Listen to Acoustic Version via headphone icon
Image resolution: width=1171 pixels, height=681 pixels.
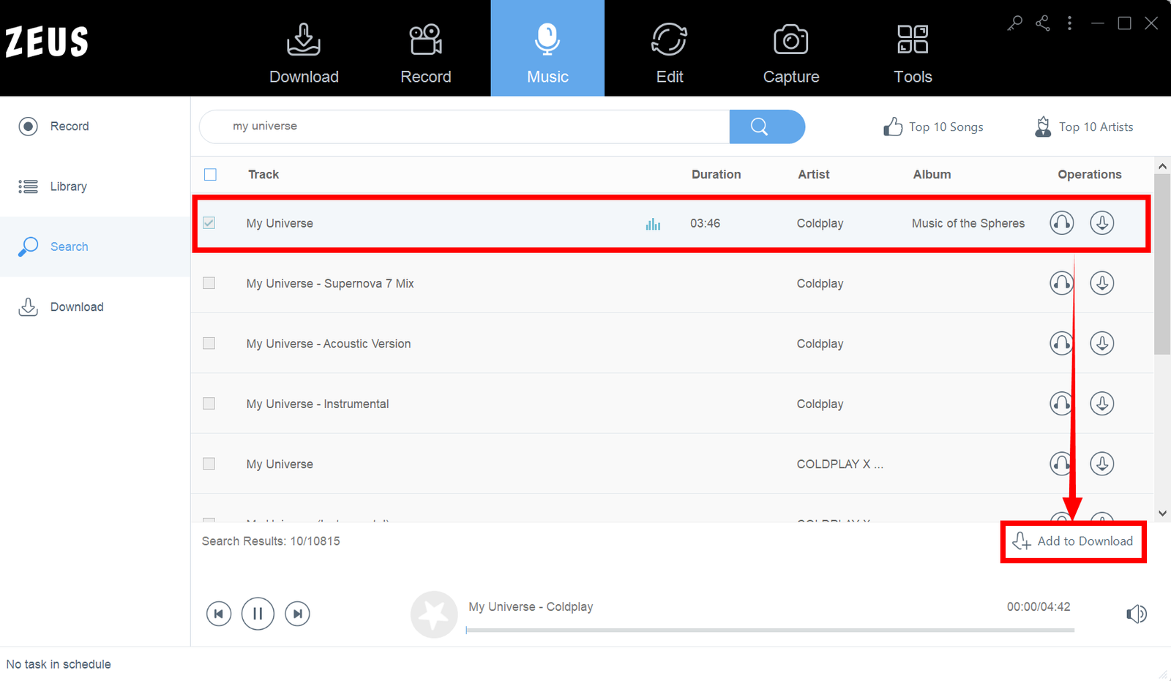point(1061,343)
